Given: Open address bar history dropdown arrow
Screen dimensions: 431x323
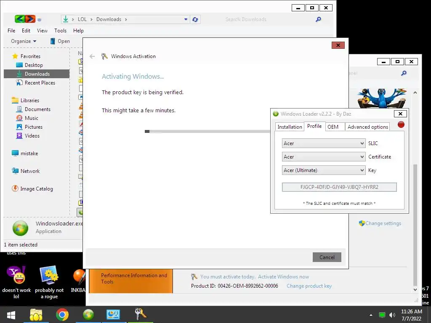Looking at the screenshot, I should coord(186,19).
